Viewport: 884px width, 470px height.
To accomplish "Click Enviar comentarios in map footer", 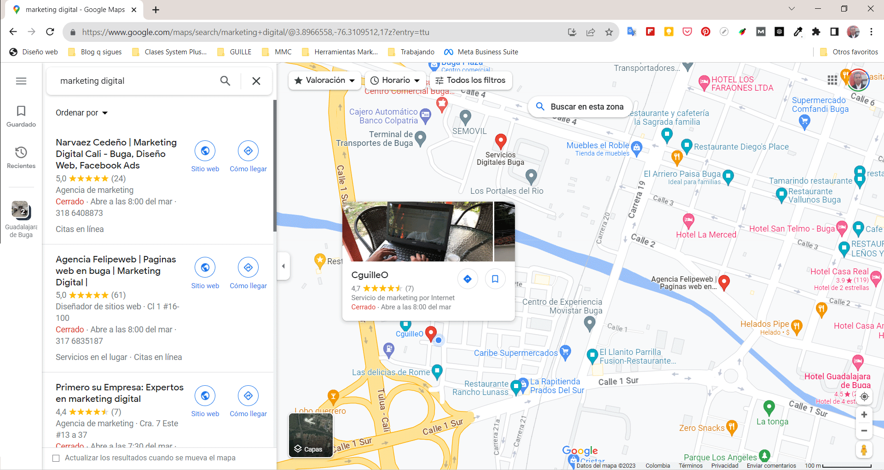I will click(x=771, y=466).
